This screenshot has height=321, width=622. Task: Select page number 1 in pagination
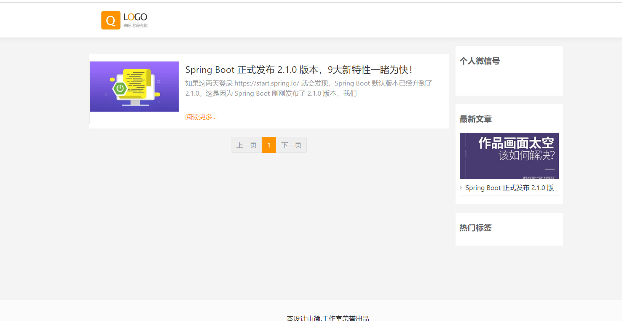click(269, 145)
